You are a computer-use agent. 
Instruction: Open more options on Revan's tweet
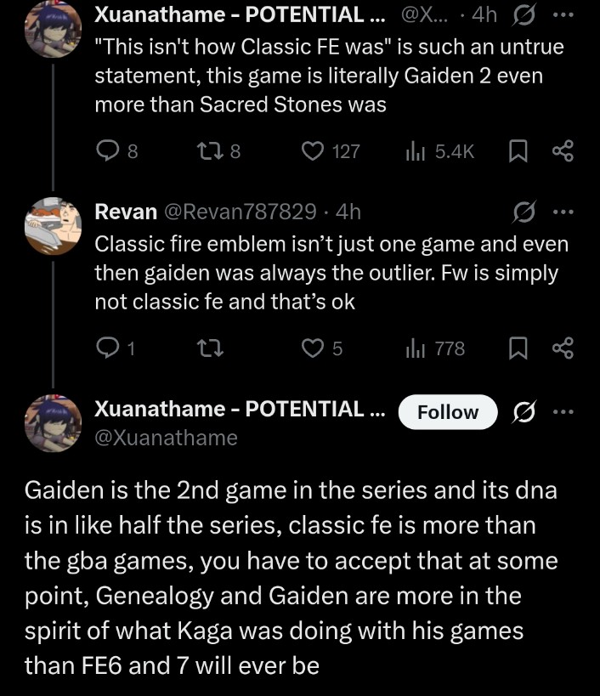pyautogui.click(x=563, y=212)
